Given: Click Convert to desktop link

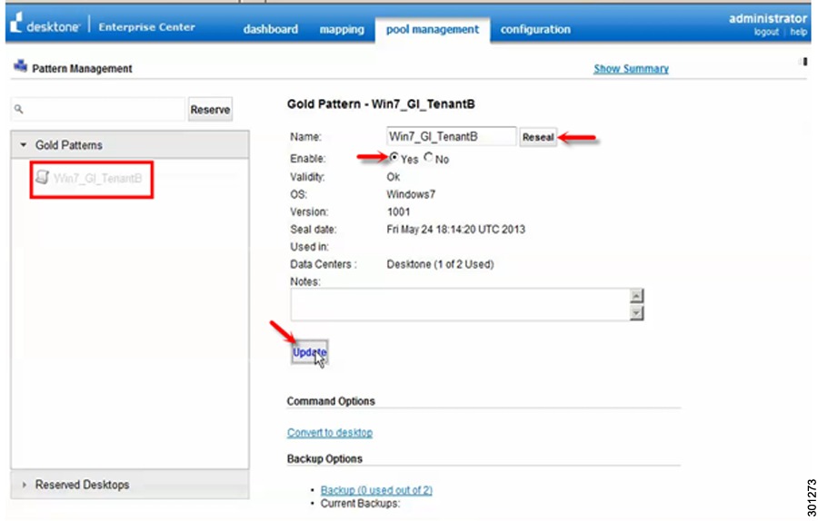Looking at the screenshot, I should click(x=330, y=432).
